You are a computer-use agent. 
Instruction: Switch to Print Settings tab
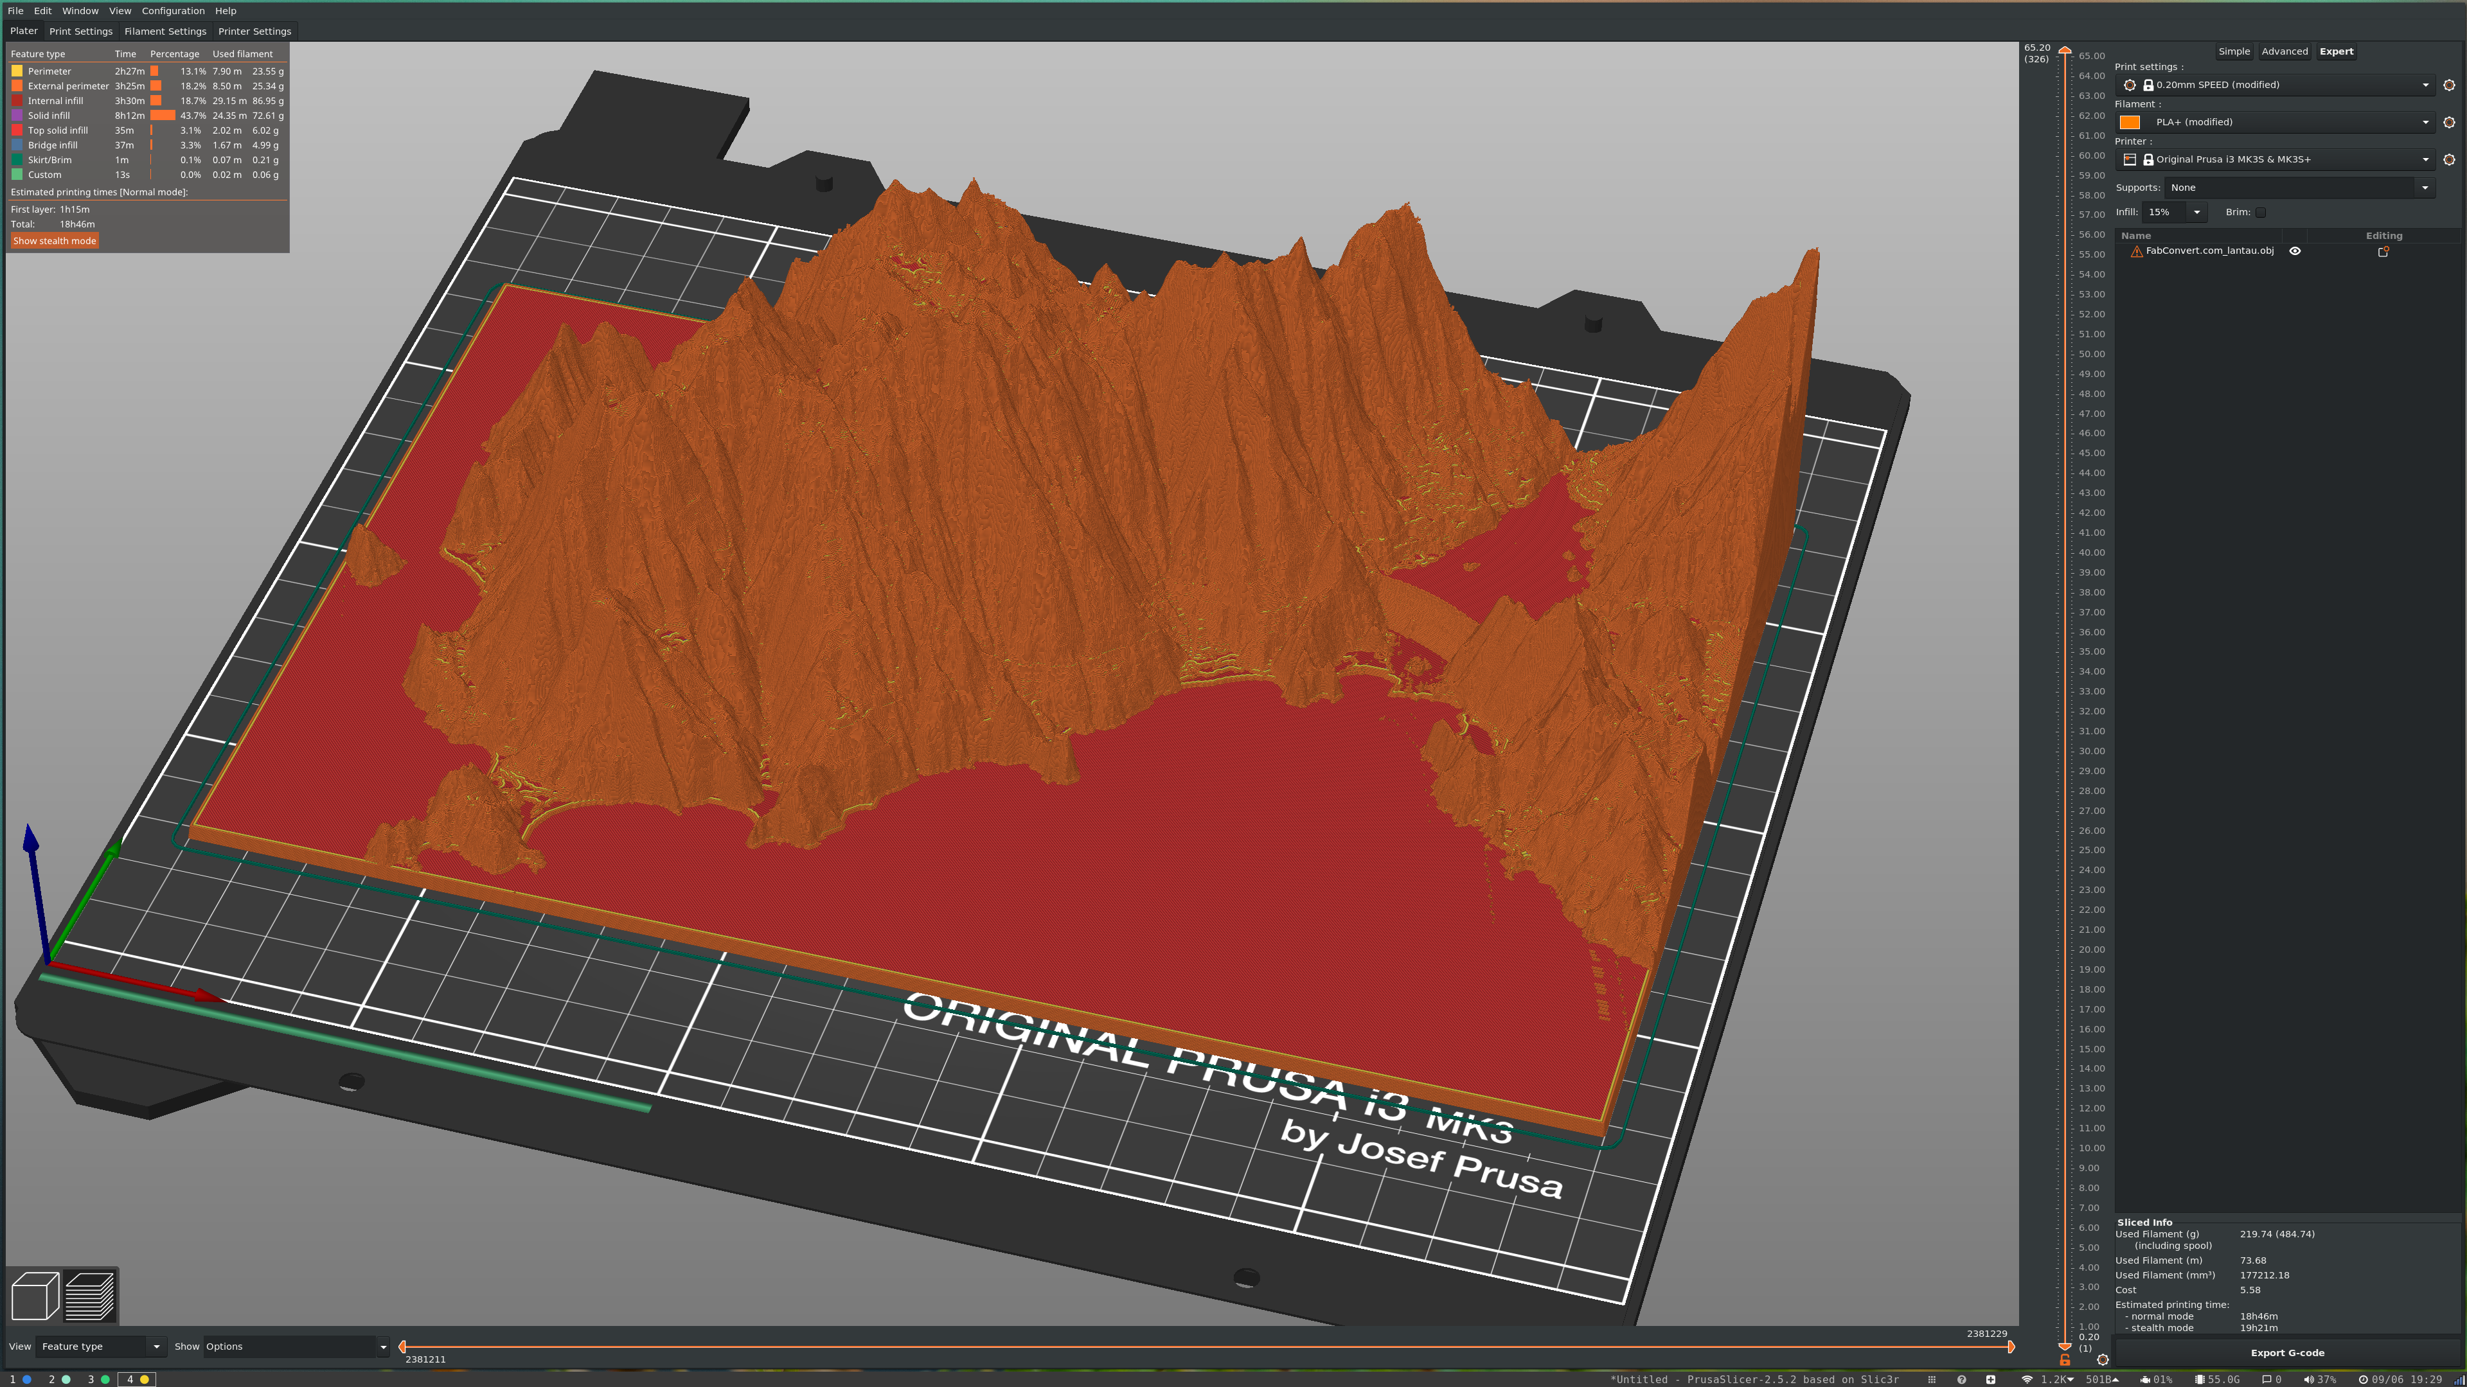click(x=80, y=31)
